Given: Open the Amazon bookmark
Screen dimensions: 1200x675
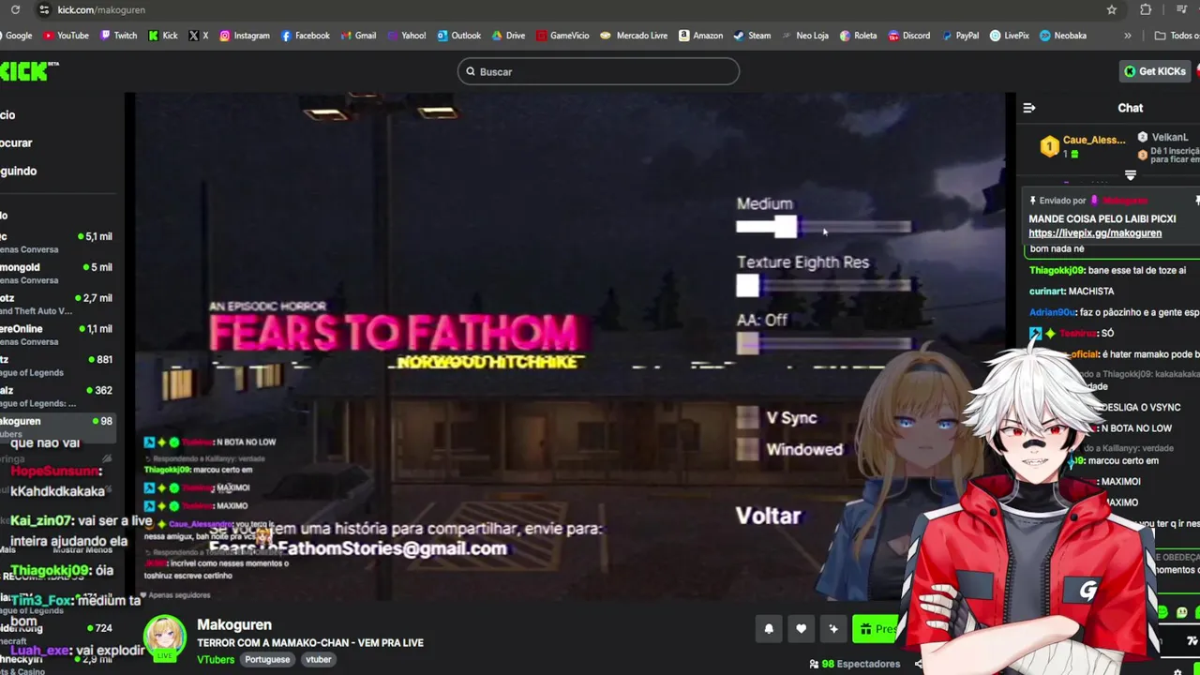Looking at the screenshot, I should (x=699, y=36).
